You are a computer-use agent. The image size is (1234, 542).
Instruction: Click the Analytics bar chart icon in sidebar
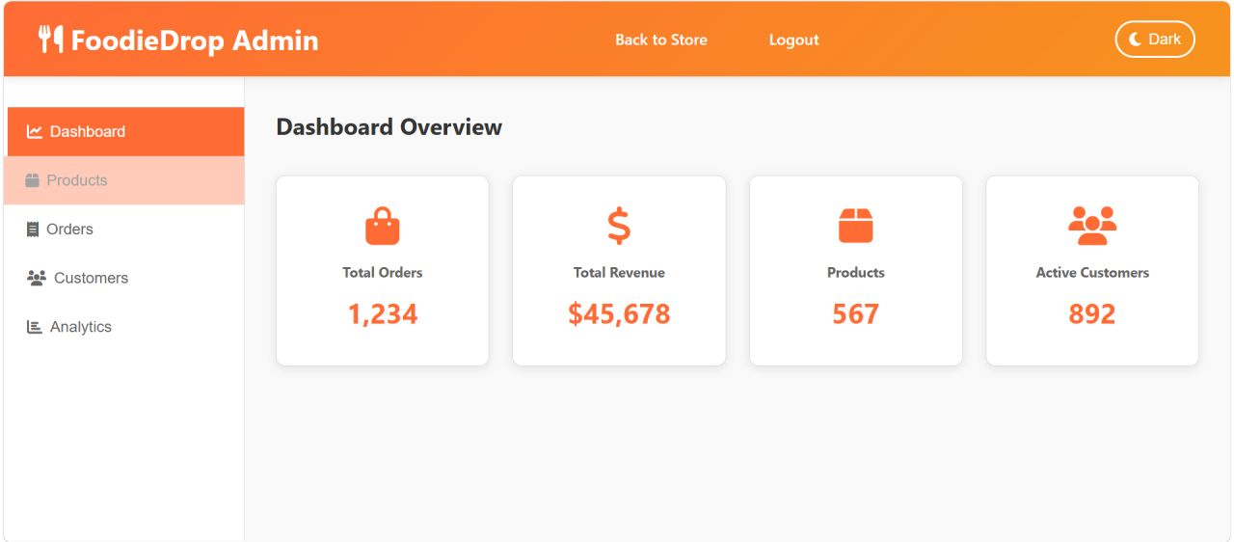[x=35, y=327]
